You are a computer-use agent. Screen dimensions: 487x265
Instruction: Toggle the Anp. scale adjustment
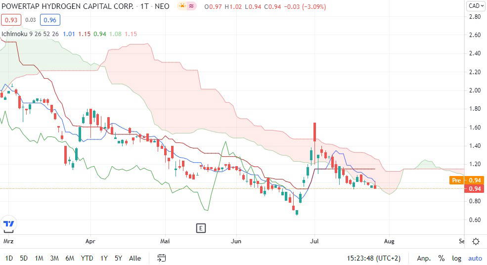point(423,258)
